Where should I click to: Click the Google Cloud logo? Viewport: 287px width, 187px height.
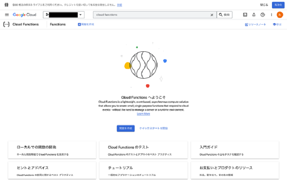(24, 15)
